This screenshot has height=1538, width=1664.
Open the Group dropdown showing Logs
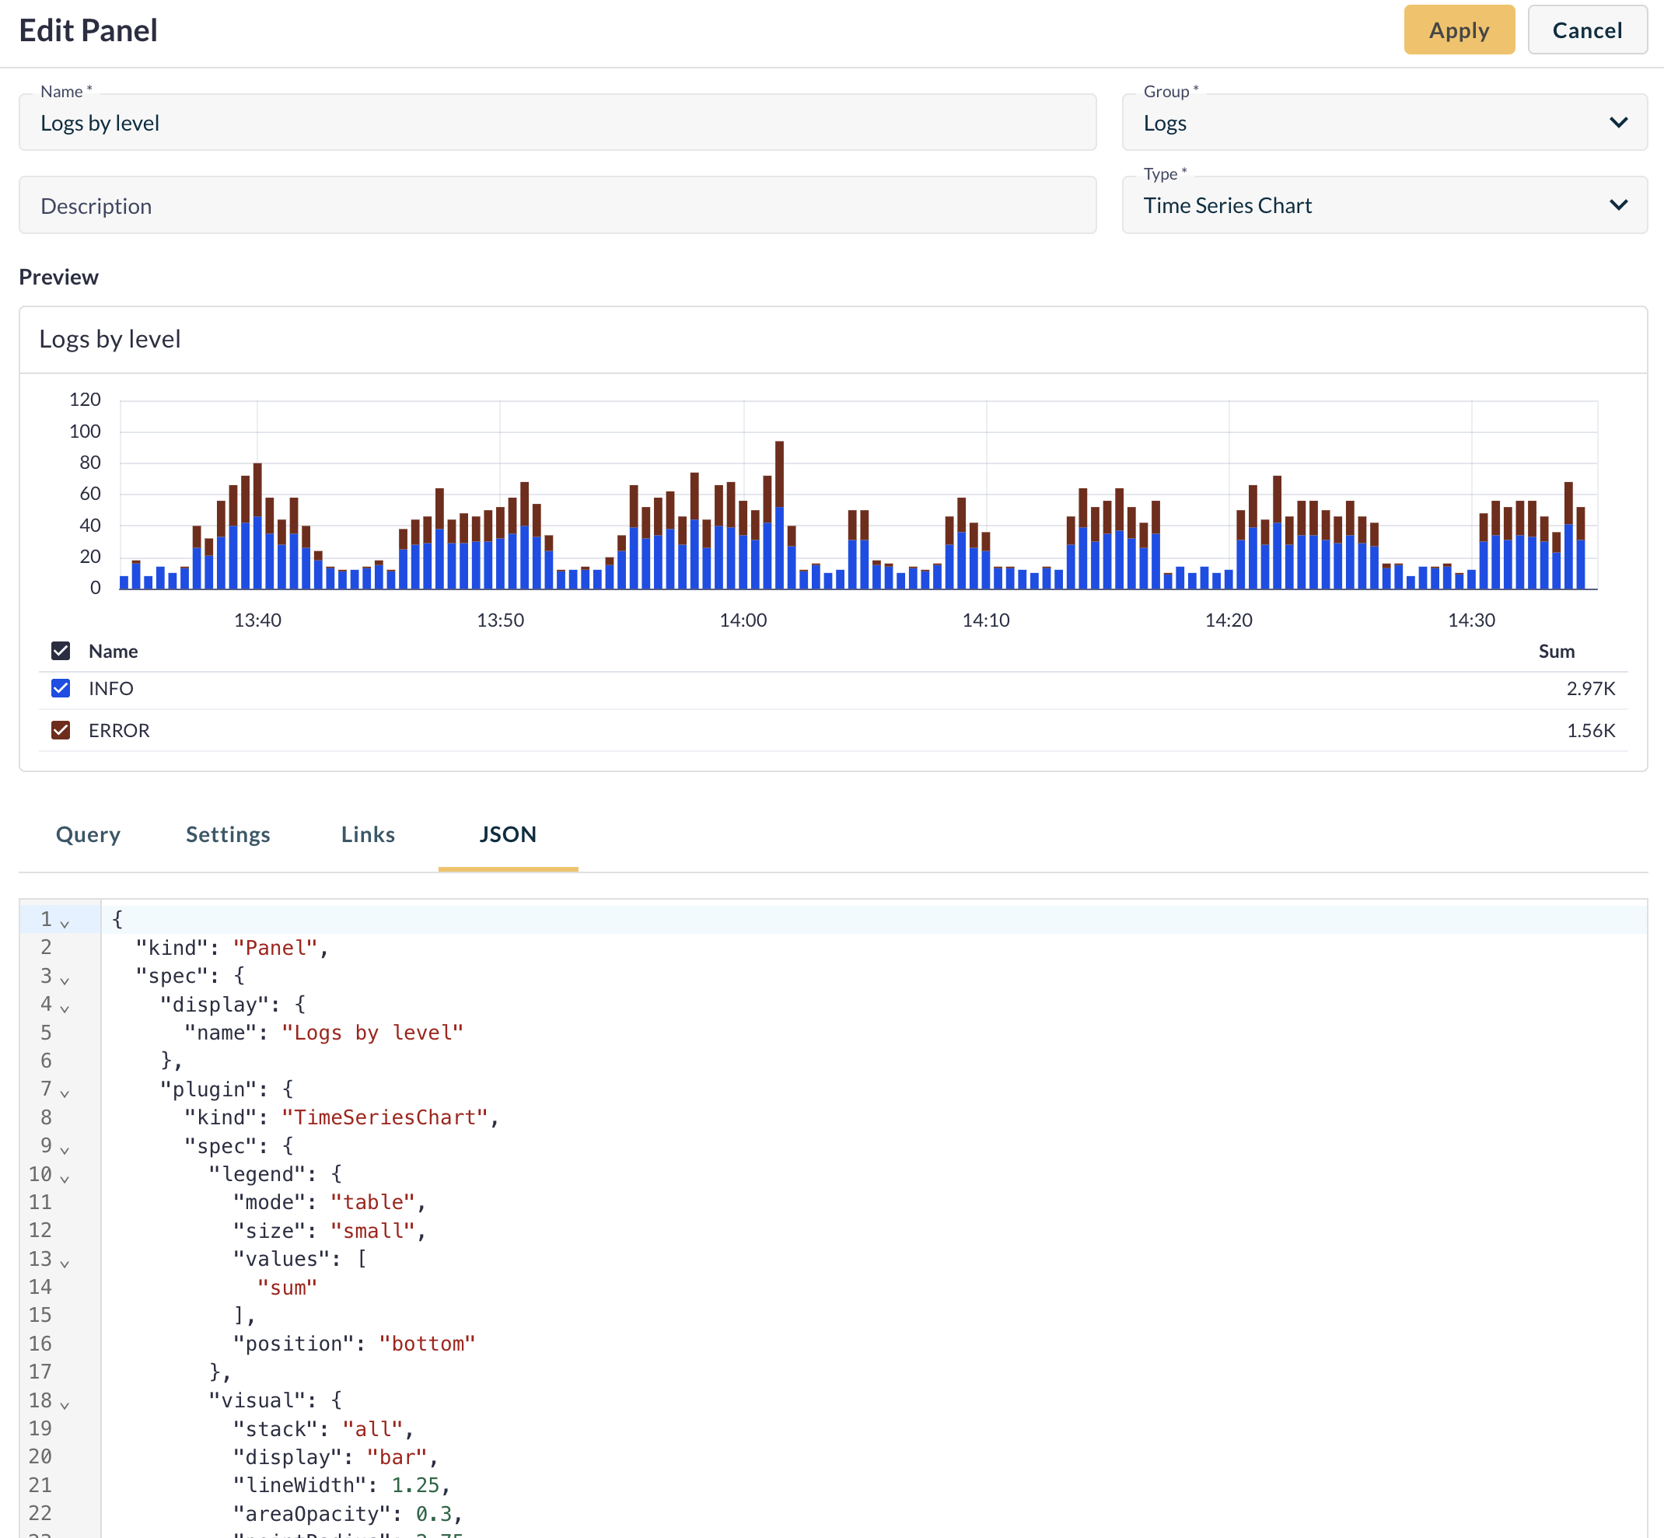[x=1384, y=122]
